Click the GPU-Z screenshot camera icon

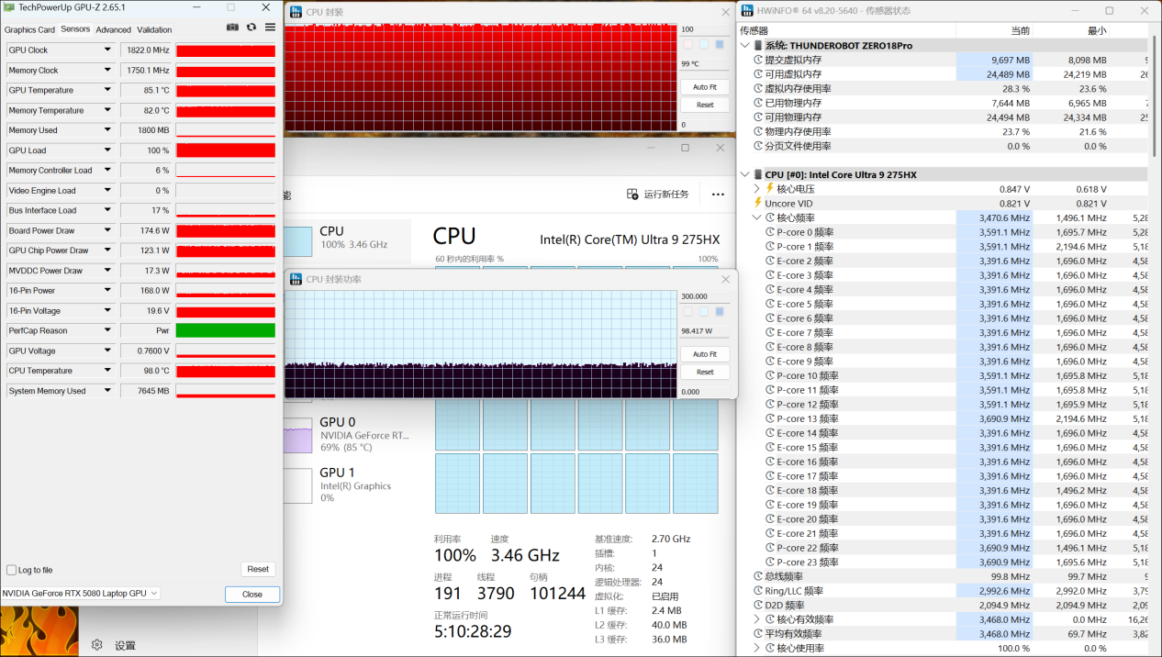coord(232,28)
